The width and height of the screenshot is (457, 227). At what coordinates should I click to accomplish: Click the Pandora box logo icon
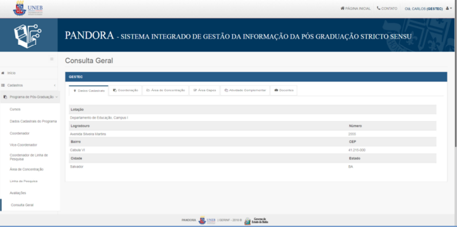point(28,35)
